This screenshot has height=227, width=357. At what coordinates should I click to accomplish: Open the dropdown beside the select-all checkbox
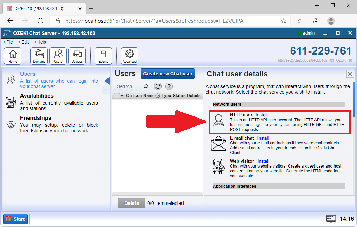pyautogui.click(x=122, y=95)
